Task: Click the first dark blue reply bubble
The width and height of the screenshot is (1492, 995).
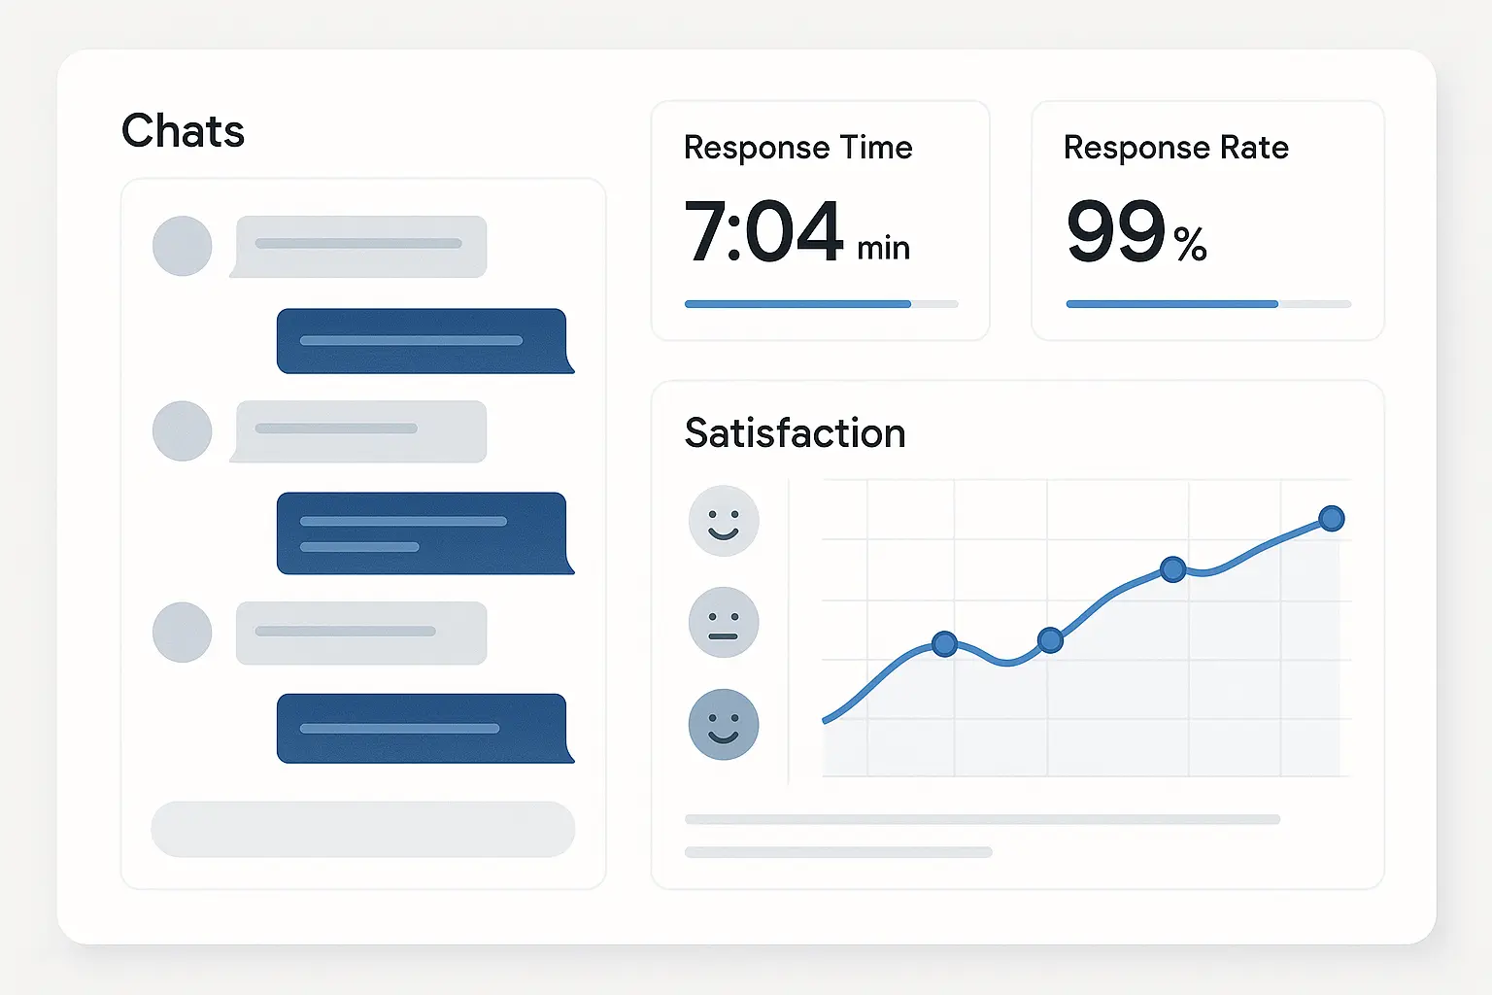Action: click(422, 341)
